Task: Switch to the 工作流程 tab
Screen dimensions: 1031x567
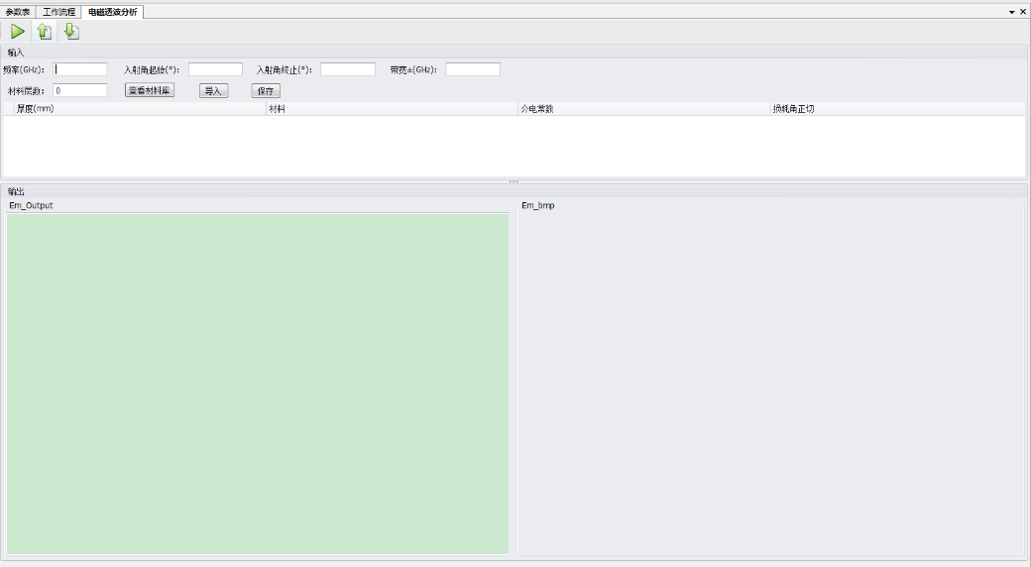Action: pyautogui.click(x=59, y=12)
